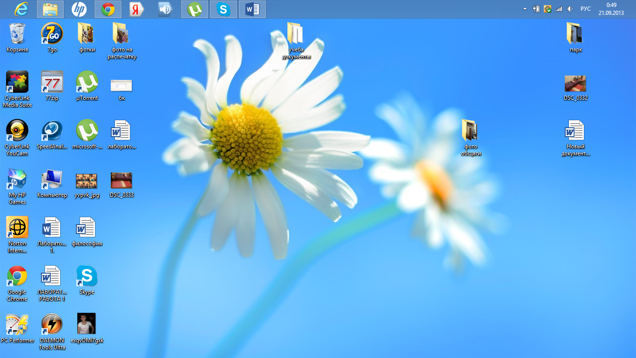Select the Google Chrome desktop shortcut
The image size is (636, 358).
point(17,283)
